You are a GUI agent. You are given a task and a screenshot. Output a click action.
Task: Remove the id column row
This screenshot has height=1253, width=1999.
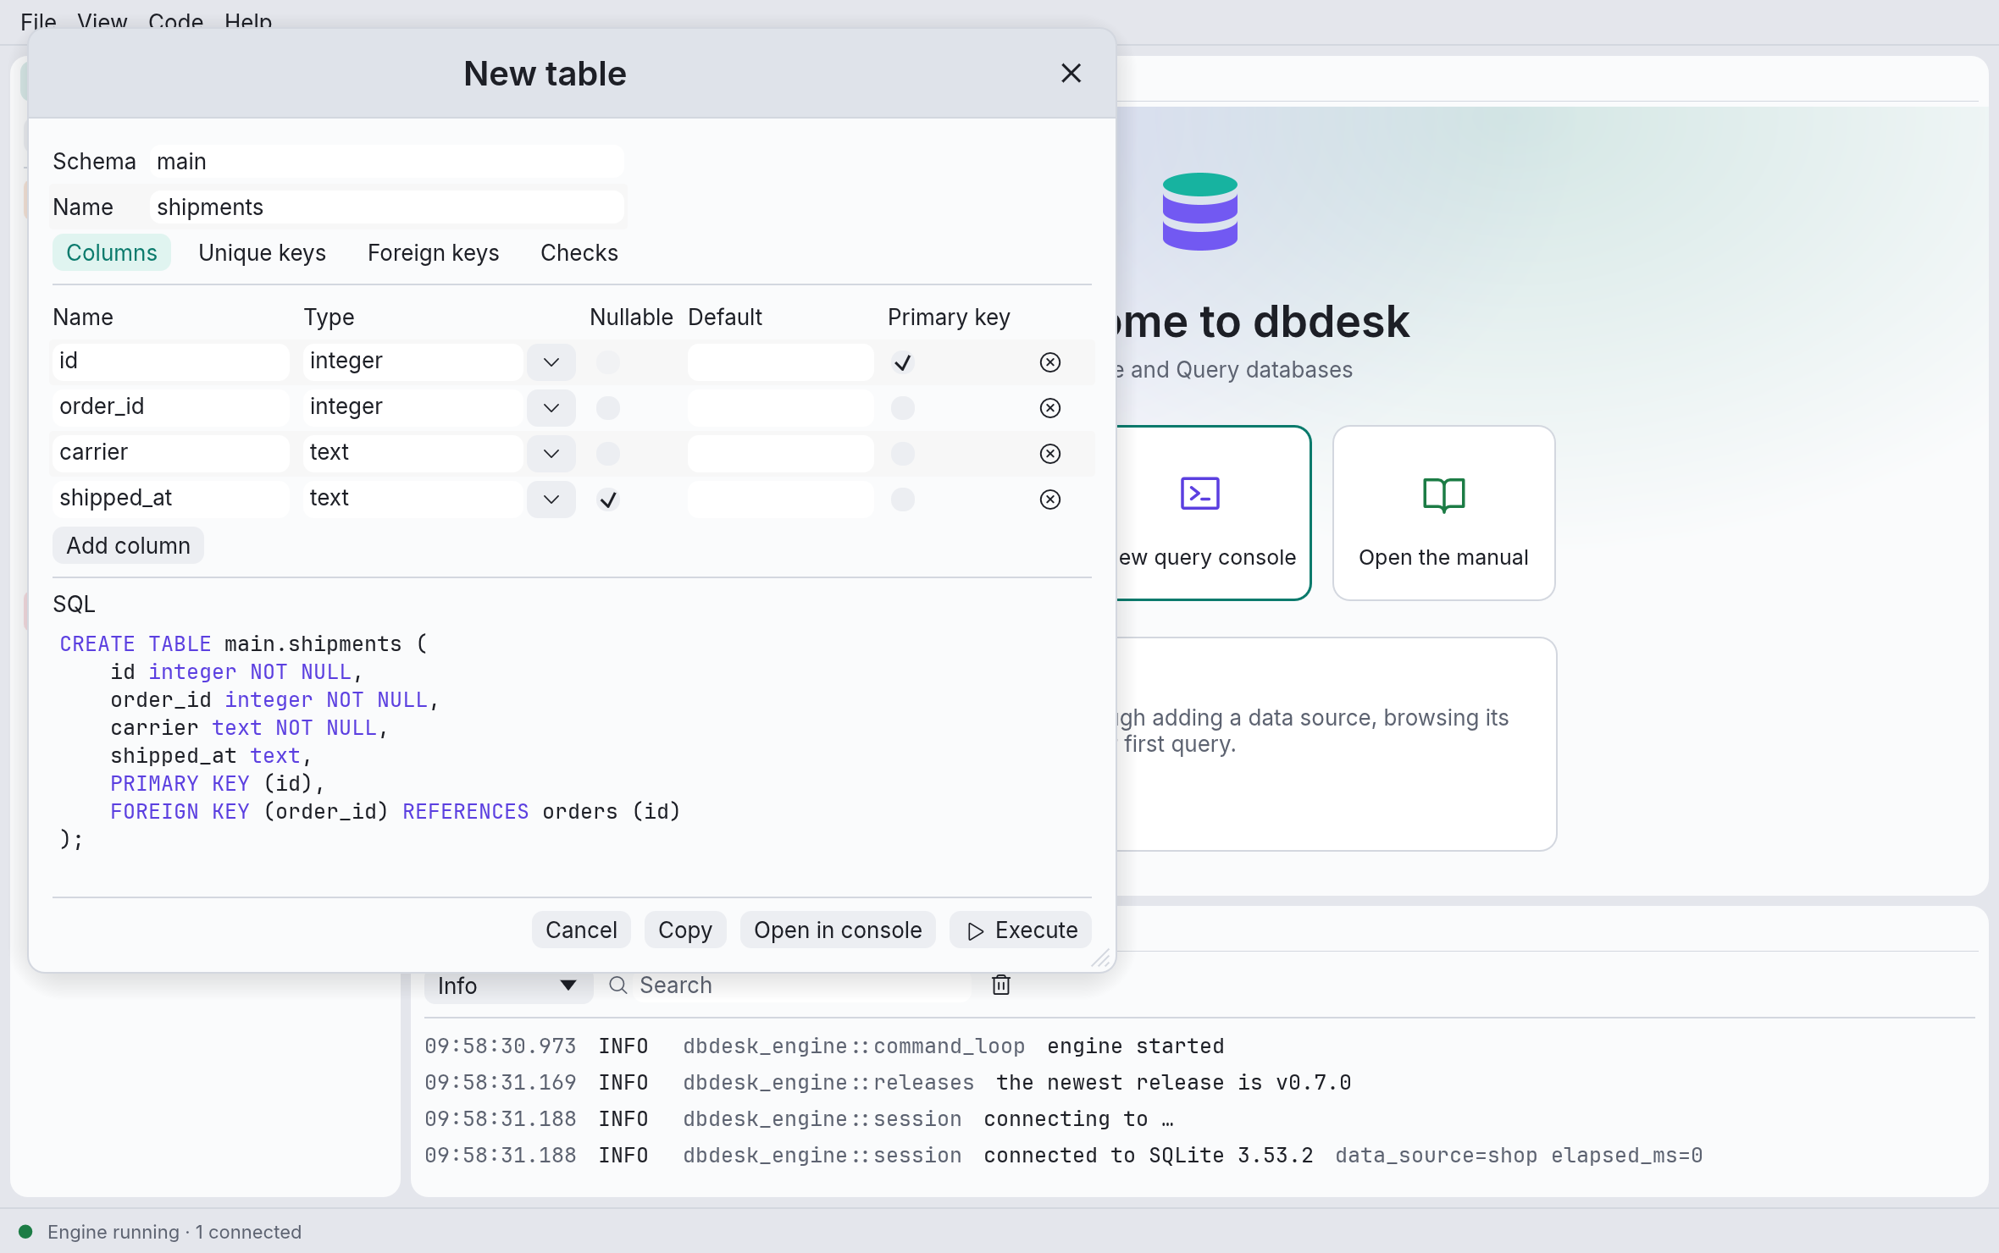pos(1049,362)
